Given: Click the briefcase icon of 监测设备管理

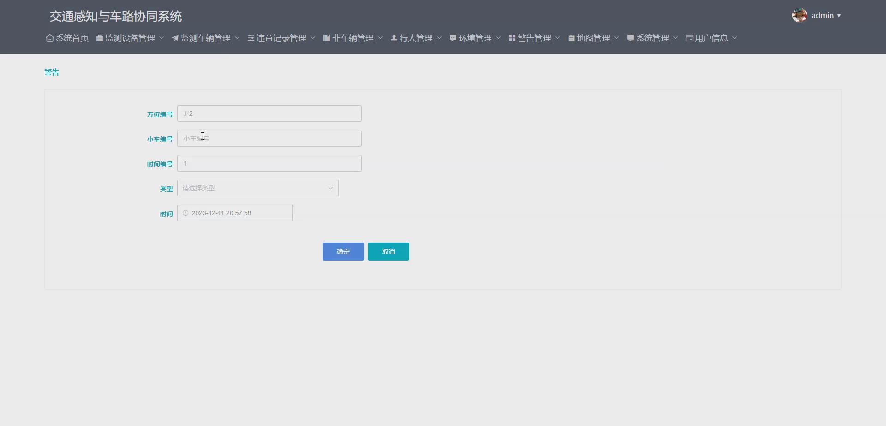Looking at the screenshot, I should [x=99, y=38].
